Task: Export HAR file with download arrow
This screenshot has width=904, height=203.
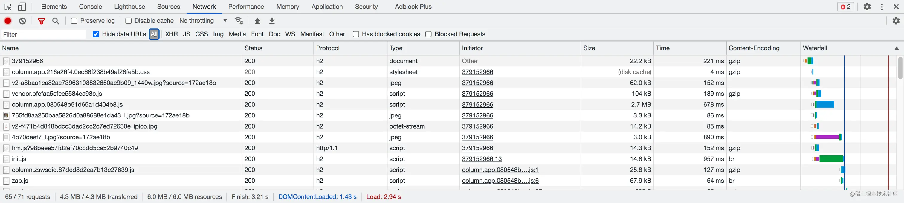Action: point(272,21)
